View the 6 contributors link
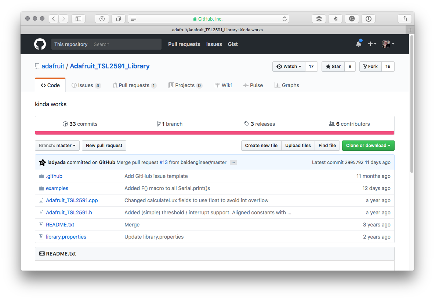 pos(349,124)
